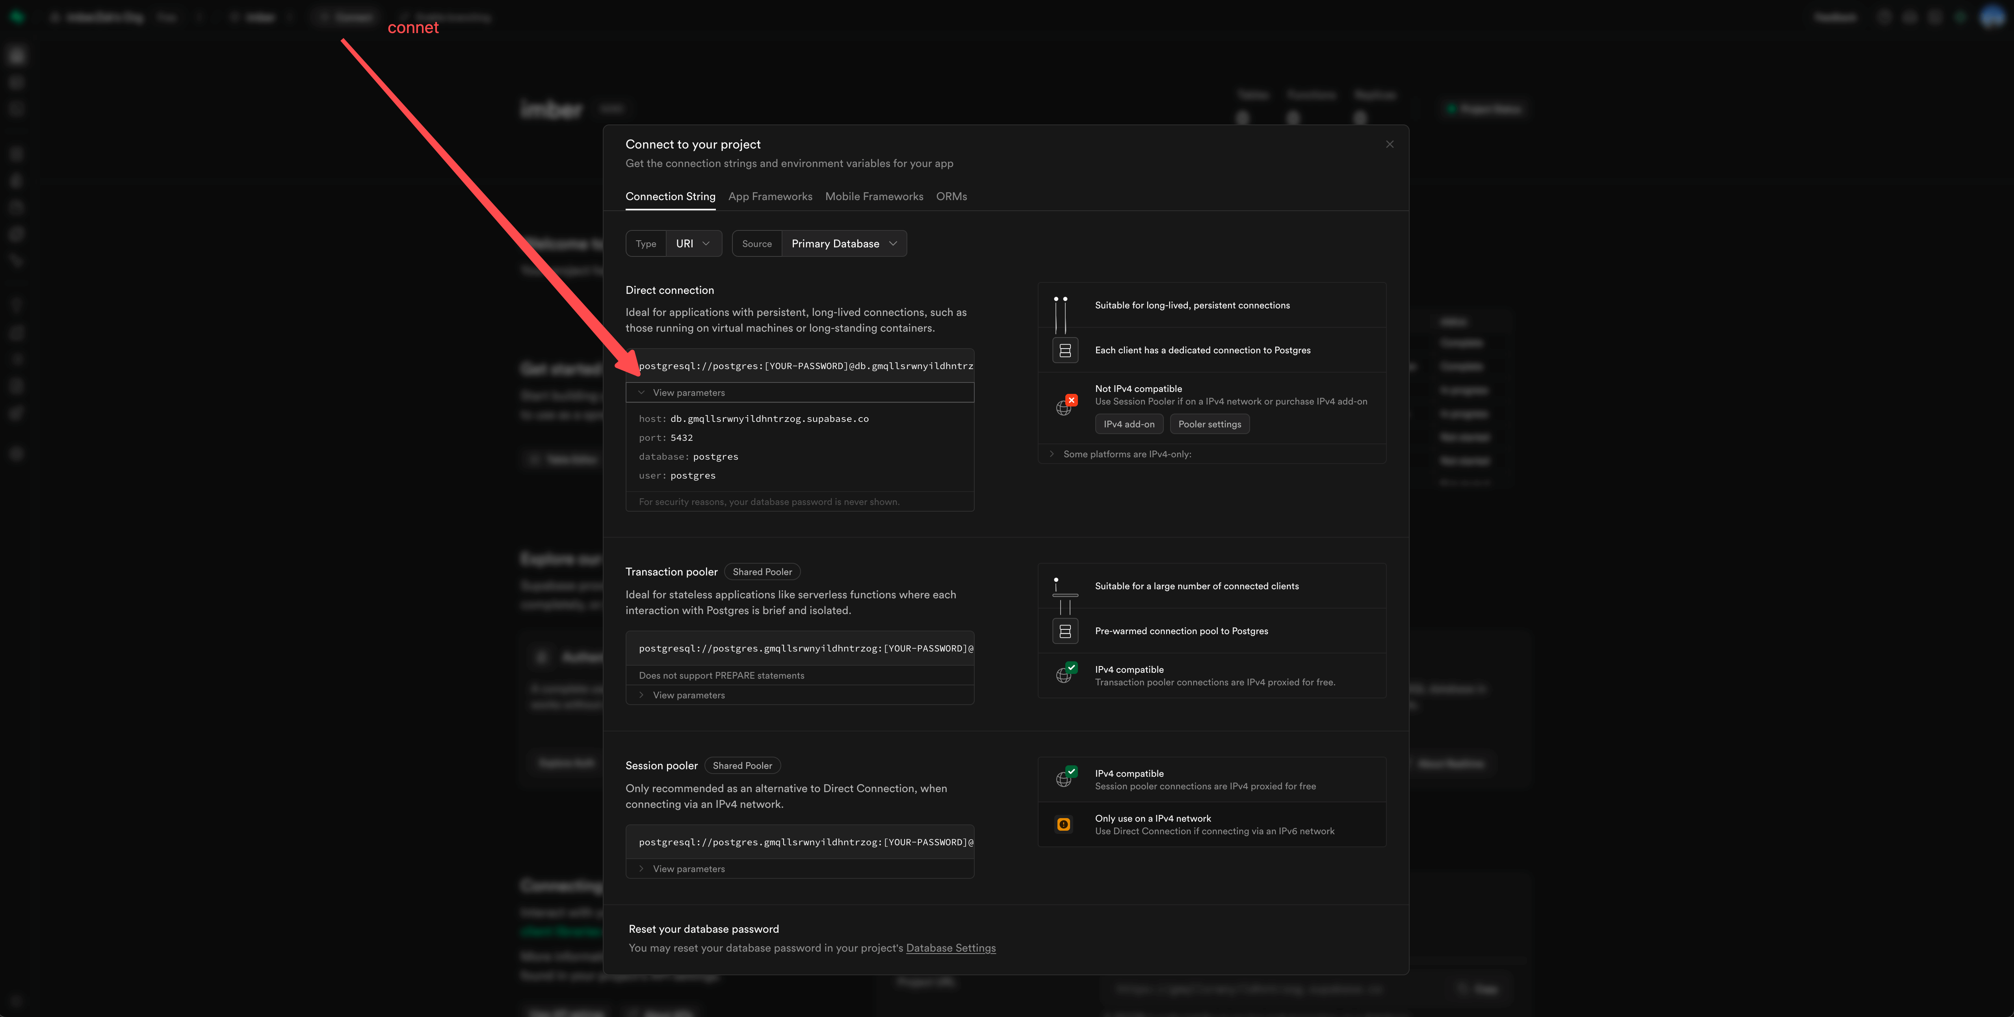Click the 'user: postgres' parameter line
The image size is (2014, 1017).
pyautogui.click(x=677, y=475)
